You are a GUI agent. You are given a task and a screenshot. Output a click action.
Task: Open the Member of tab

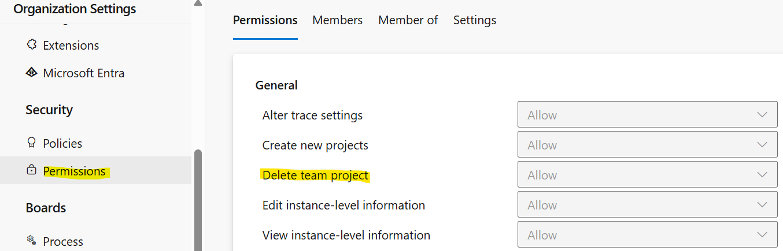click(408, 20)
